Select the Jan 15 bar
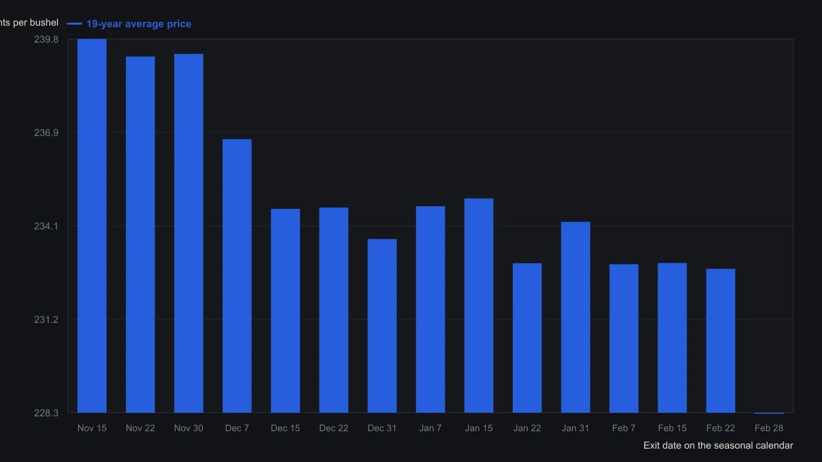Screen dimensions: 822x462 (x=478, y=305)
